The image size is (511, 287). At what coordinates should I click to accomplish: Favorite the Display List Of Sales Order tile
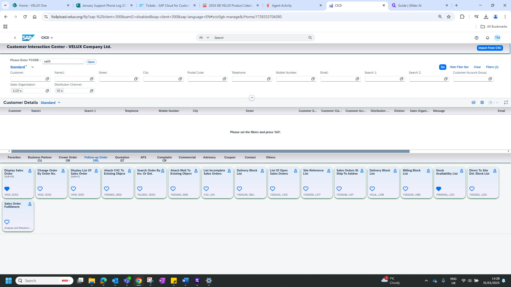coord(73,189)
